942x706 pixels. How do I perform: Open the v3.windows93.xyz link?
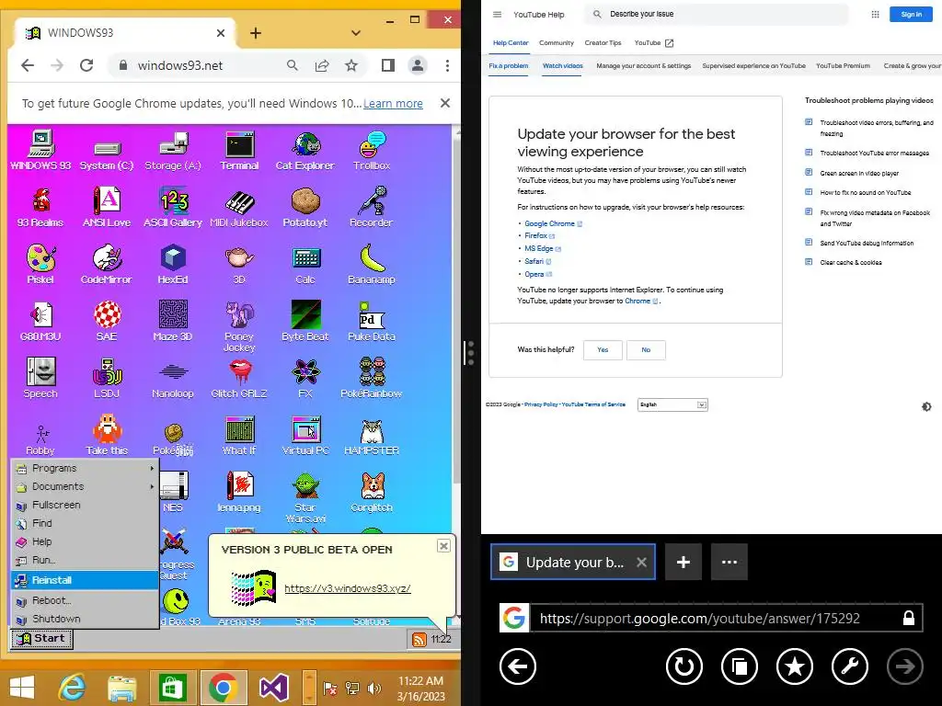tap(347, 588)
